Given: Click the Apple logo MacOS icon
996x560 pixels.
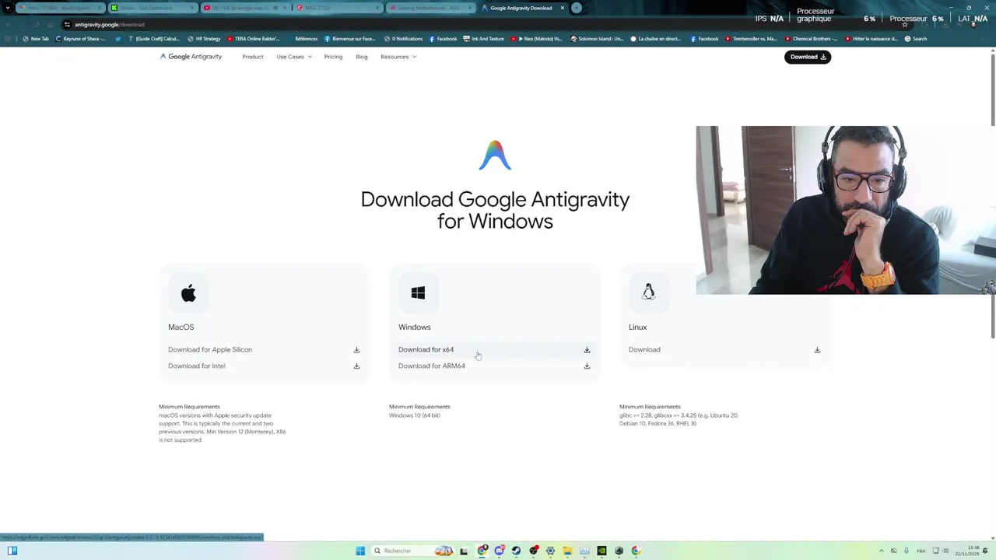Looking at the screenshot, I should coord(188,293).
